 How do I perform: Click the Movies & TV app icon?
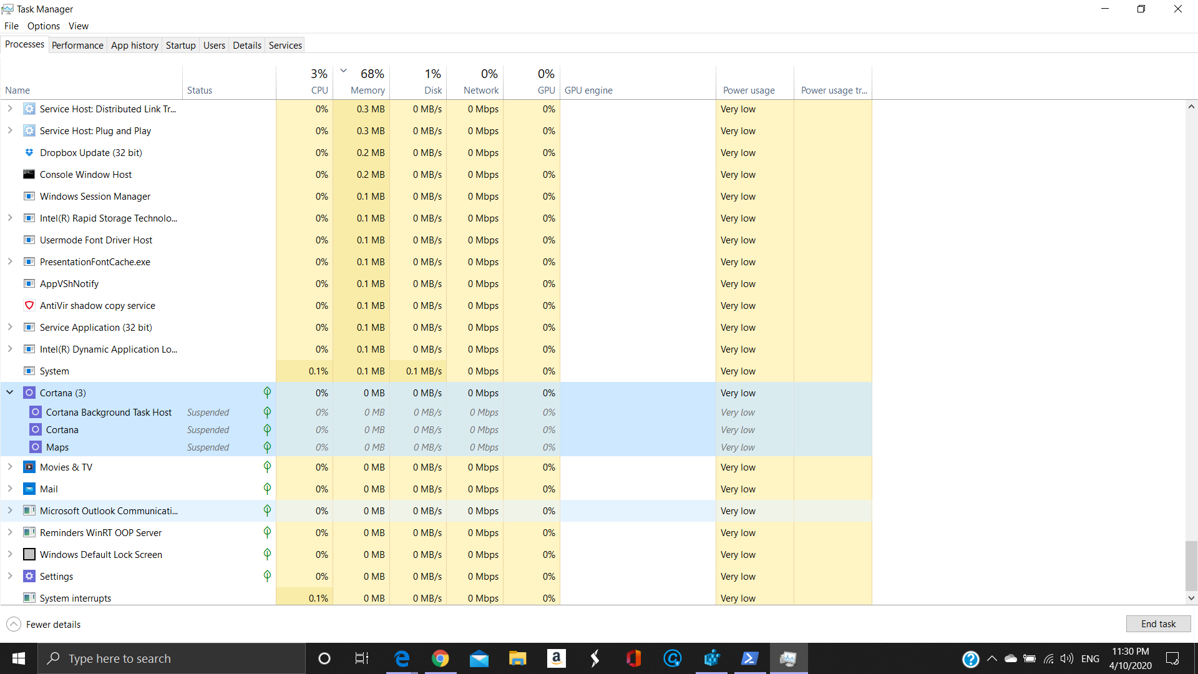click(x=29, y=467)
